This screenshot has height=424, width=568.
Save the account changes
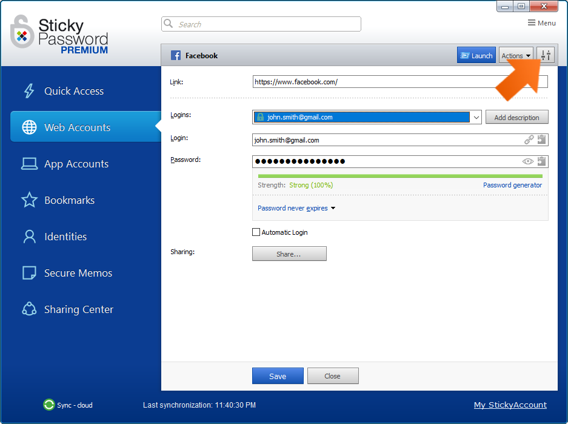[278, 376]
